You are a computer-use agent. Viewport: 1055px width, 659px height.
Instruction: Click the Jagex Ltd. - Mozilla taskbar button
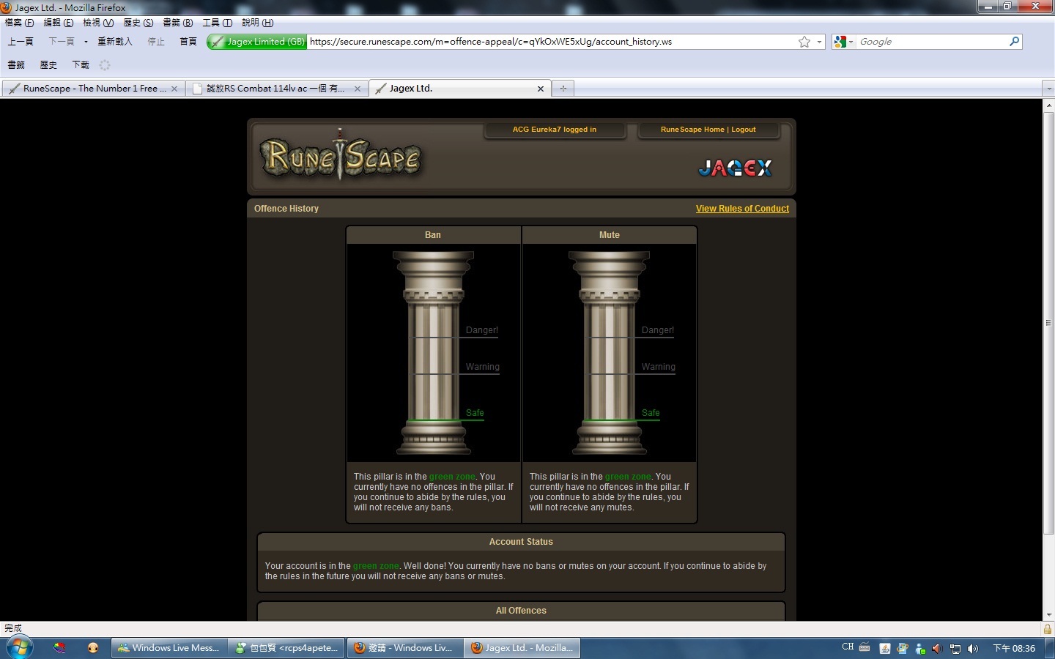coord(522,648)
